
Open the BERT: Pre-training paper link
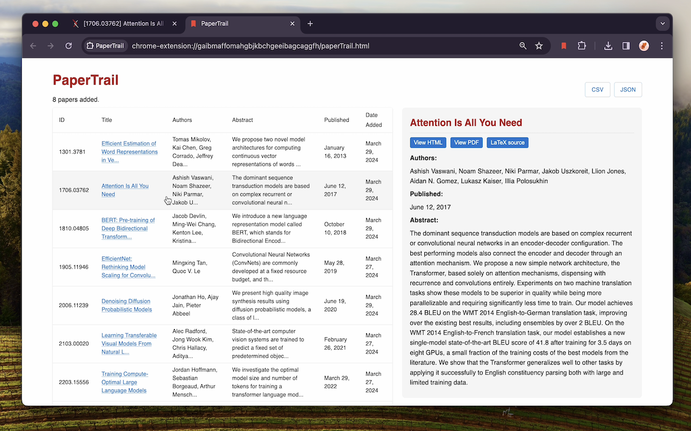(128, 228)
